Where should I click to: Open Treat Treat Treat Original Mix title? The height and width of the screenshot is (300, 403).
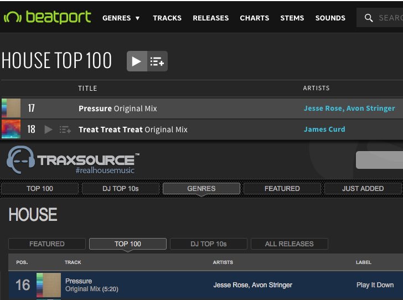(x=133, y=130)
